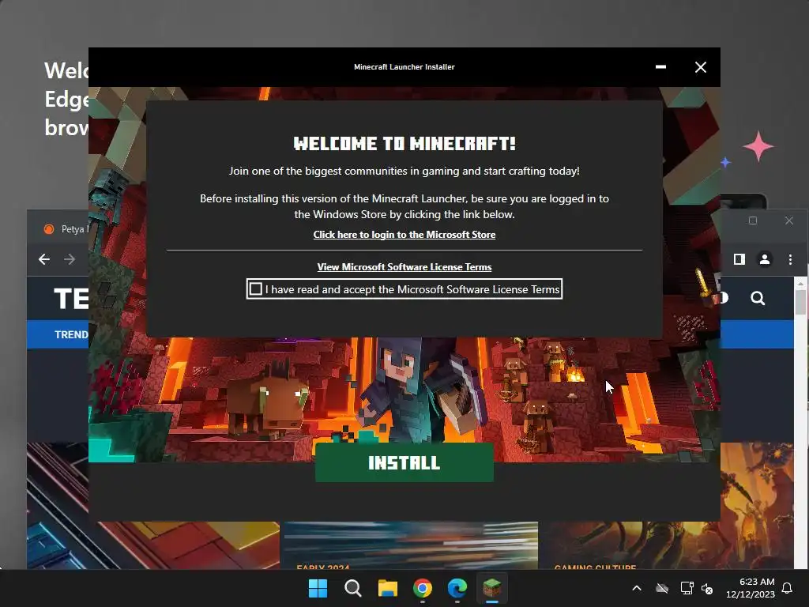The height and width of the screenshot is (607, 809).
Task: Open the Microsoft Store login link
Action: pyautogui.click(x=404, y=234)
